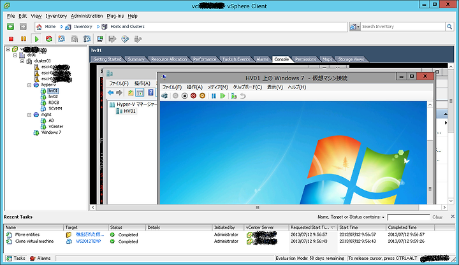The height and width of the screenshot is (265, 459).
Task: Click the Up one level folder icon in Hyper-V Manager
Action: (131, 93)
